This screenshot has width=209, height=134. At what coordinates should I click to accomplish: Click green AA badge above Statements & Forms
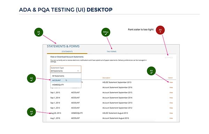click(39, 32)
